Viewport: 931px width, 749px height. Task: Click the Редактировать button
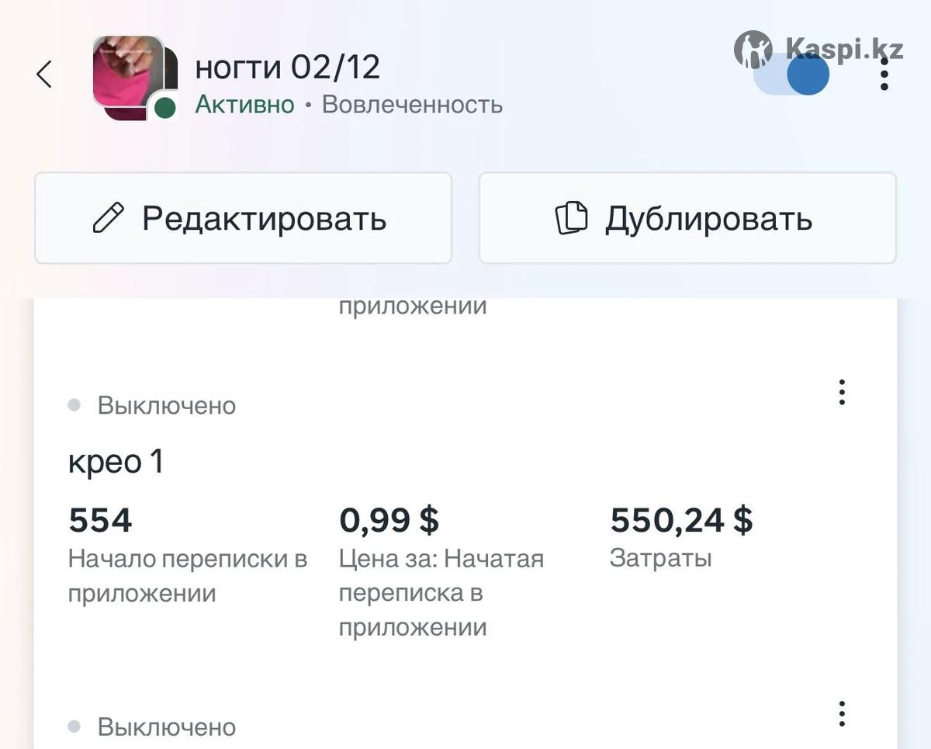click(x=243, y=218)
